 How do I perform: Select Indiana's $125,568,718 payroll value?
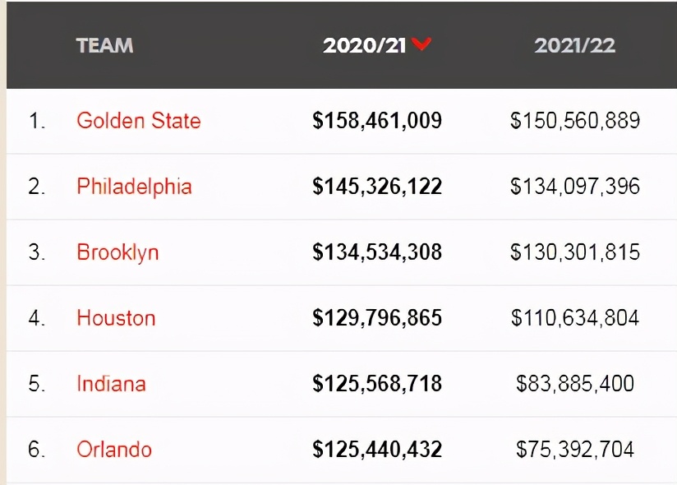click(377, 384)
